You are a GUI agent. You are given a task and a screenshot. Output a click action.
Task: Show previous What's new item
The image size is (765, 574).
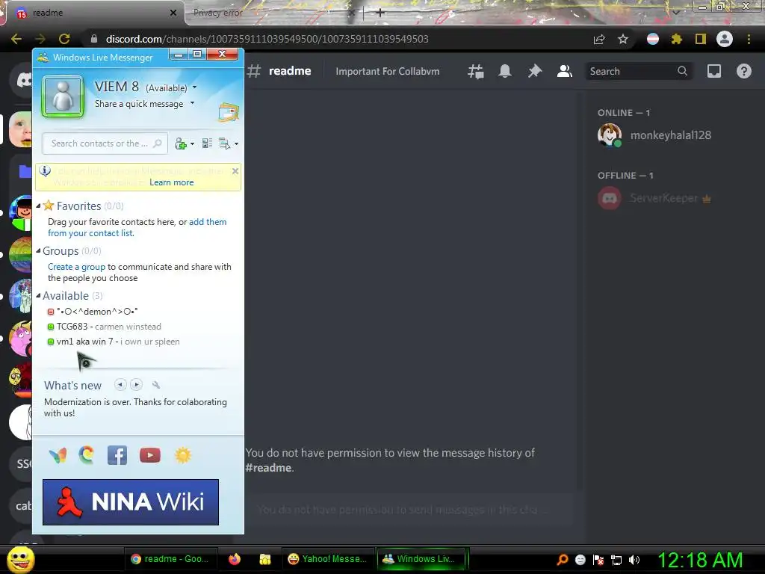[120, 385]
